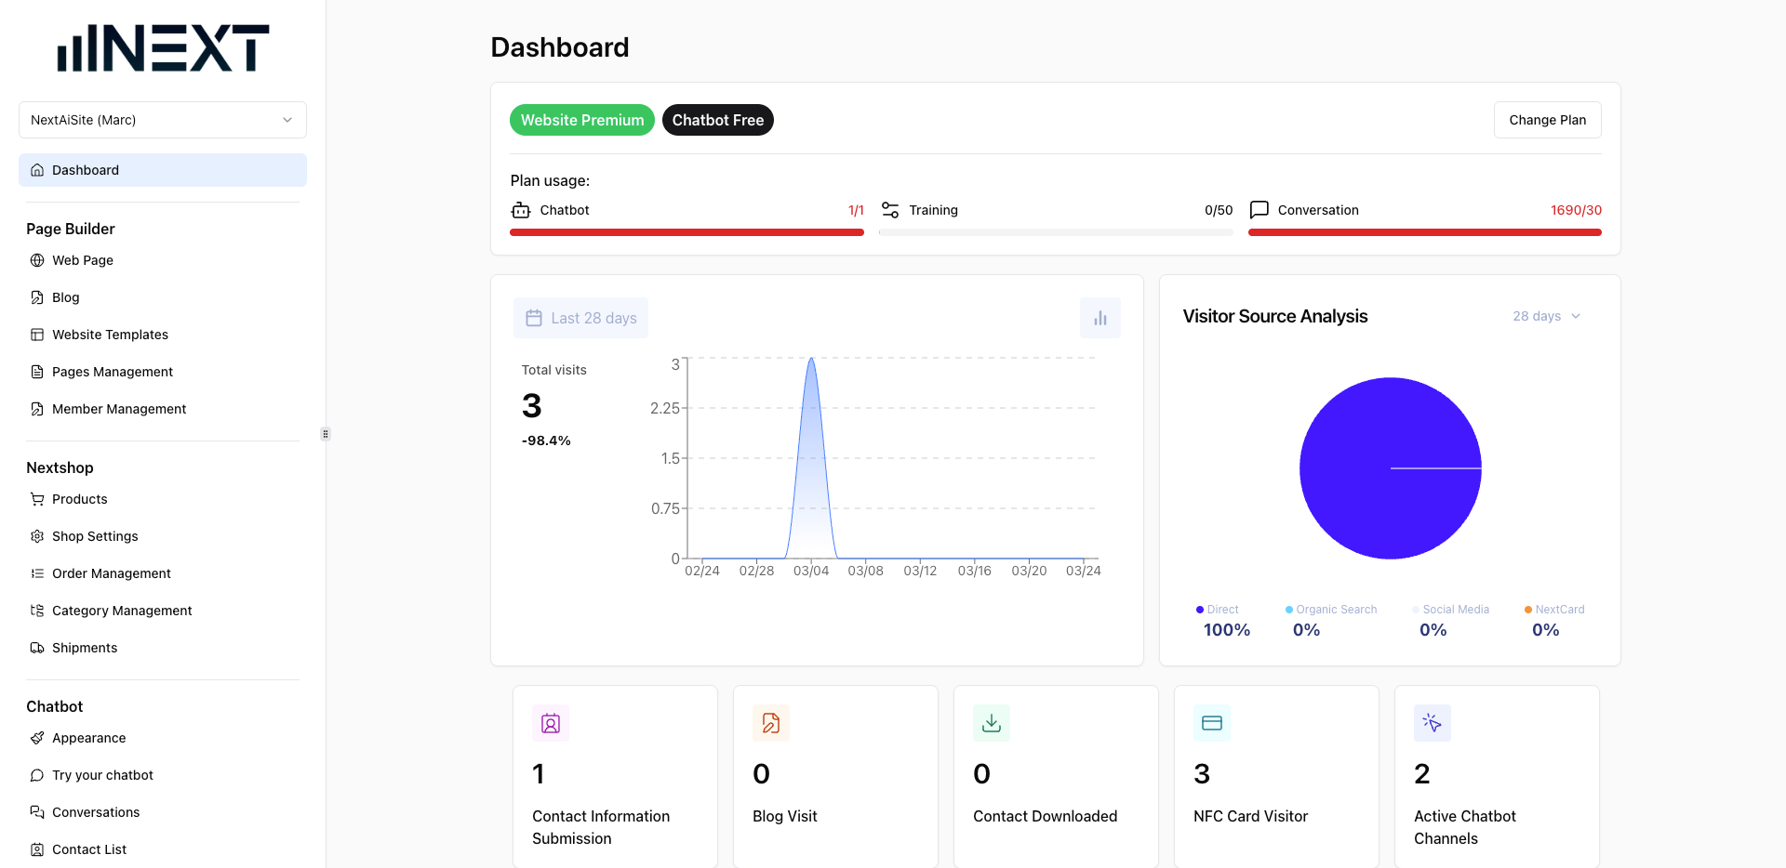Screen dimensions: 1786x868
Task: Click the Shipments truck icon
Action: (x=36, y=648)
